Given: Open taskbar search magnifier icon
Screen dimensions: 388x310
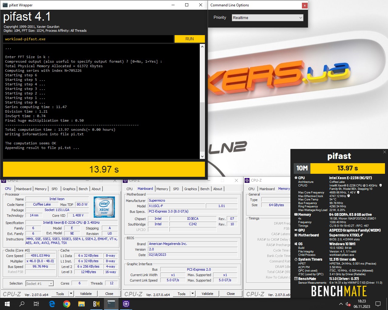Looking at the screenshot, I should 22,304.
